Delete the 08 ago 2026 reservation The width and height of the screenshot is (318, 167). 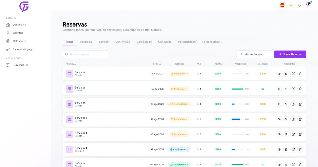[x=300, y=104]
